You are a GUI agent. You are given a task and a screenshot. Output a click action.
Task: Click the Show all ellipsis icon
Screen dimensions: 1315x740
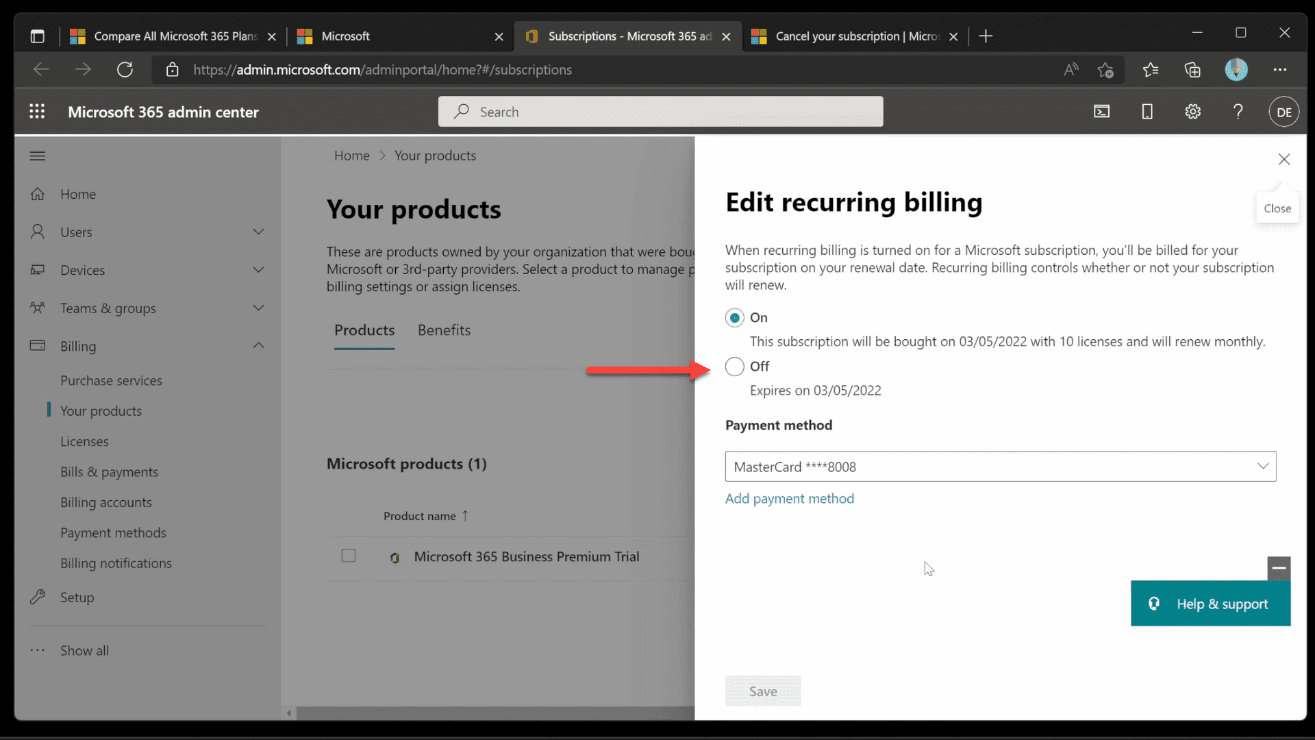pyautogui.click(x=38, y=650)
